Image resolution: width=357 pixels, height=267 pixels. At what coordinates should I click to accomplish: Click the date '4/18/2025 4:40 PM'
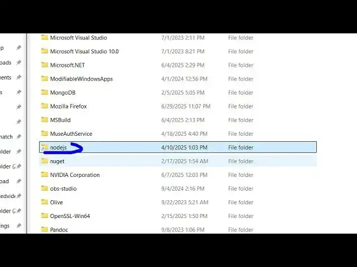[x=185, y=133]
